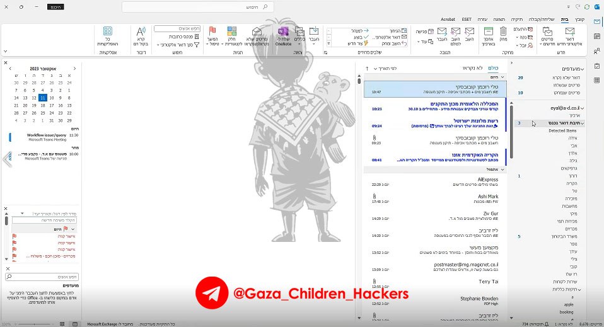Open the View (תצוגה) ribbon tab

499,20
